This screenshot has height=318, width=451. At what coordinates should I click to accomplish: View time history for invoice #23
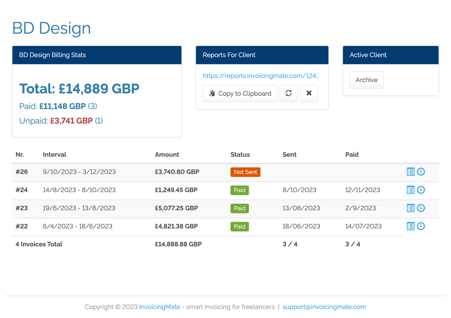click(x=421, y=208)
